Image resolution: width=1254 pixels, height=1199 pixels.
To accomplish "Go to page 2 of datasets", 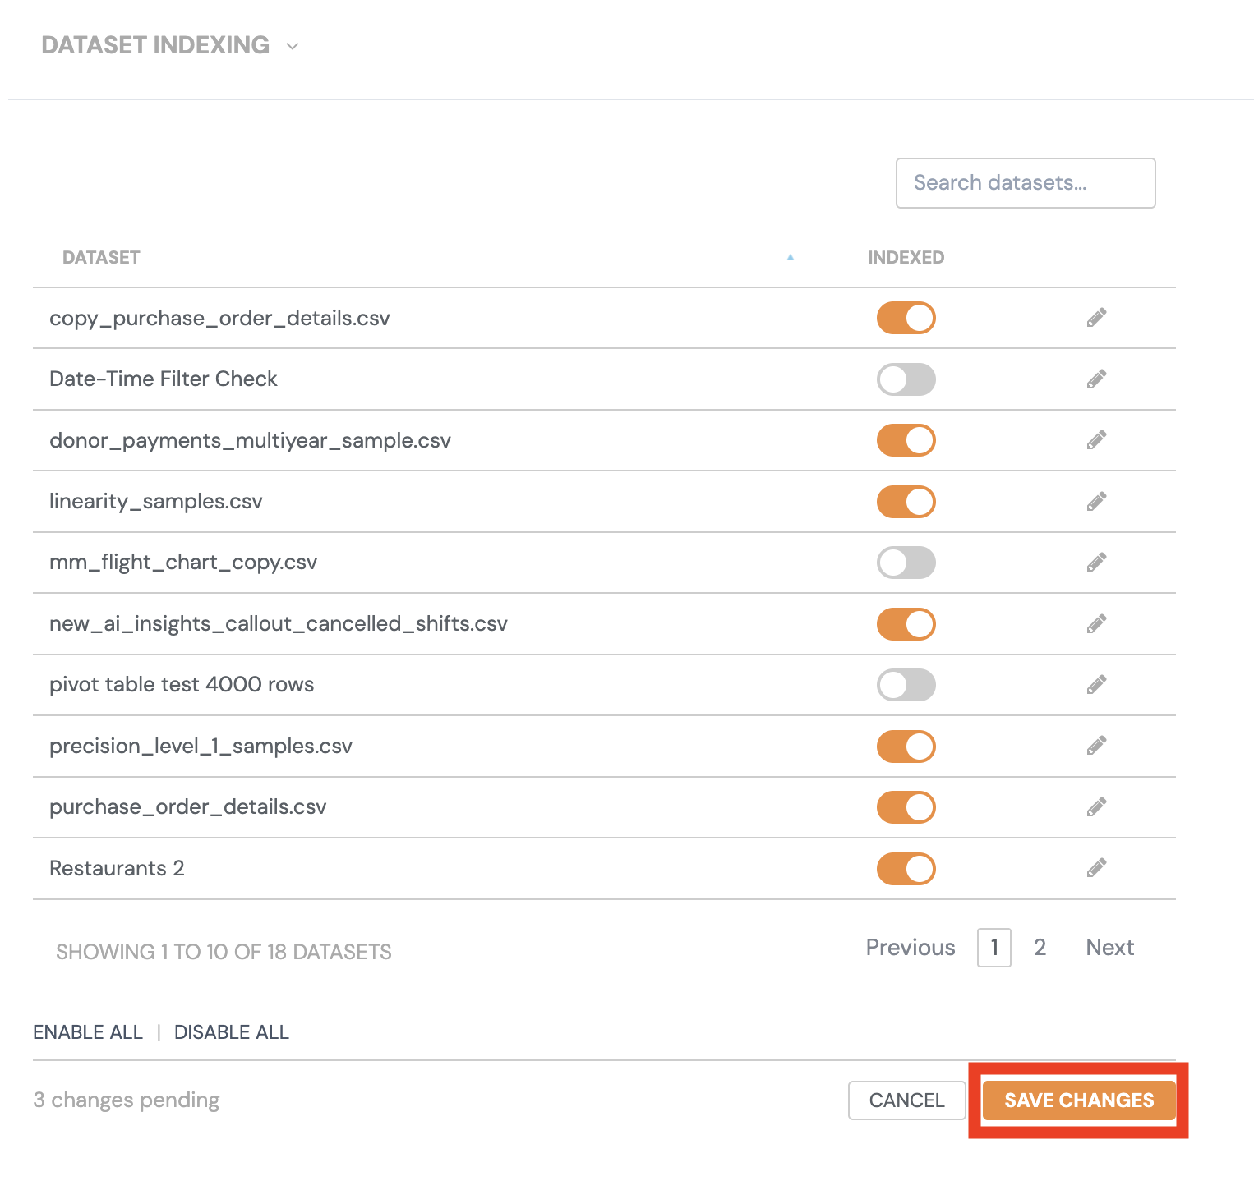I will [x=1040, y=948].
